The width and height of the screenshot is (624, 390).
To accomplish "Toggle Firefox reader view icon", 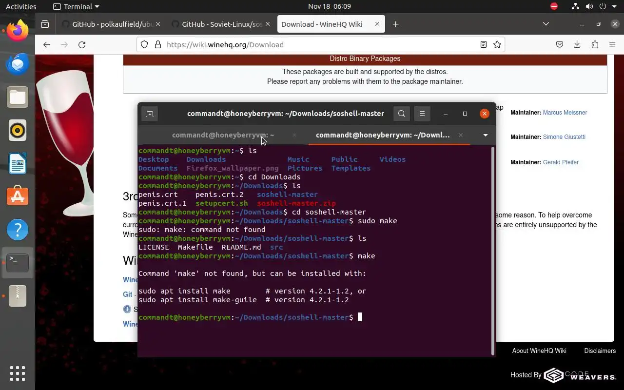I will pos(483,44).
